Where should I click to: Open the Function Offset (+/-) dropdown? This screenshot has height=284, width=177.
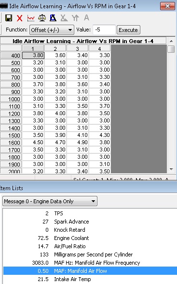pyautogui.click(x=52, y=30)
